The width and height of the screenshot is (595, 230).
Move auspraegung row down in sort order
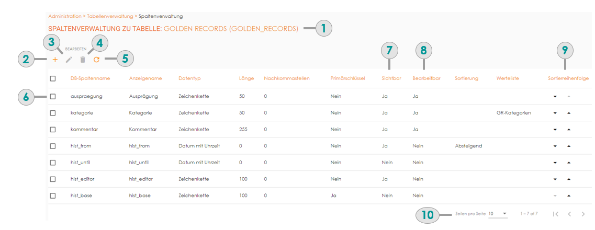[x=555, y=97]
